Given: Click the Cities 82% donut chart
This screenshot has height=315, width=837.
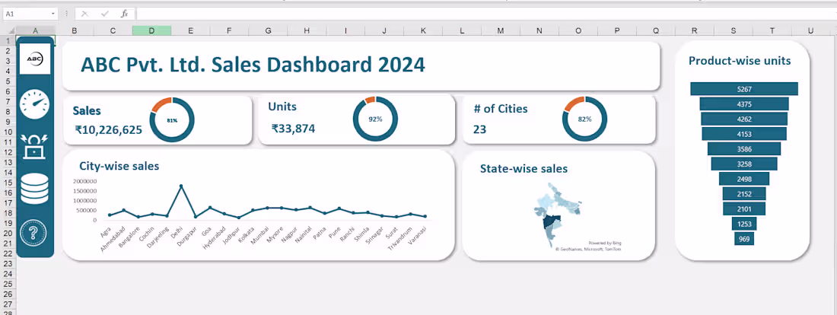Looking at the screenshot, I should (x=584, y=119).
